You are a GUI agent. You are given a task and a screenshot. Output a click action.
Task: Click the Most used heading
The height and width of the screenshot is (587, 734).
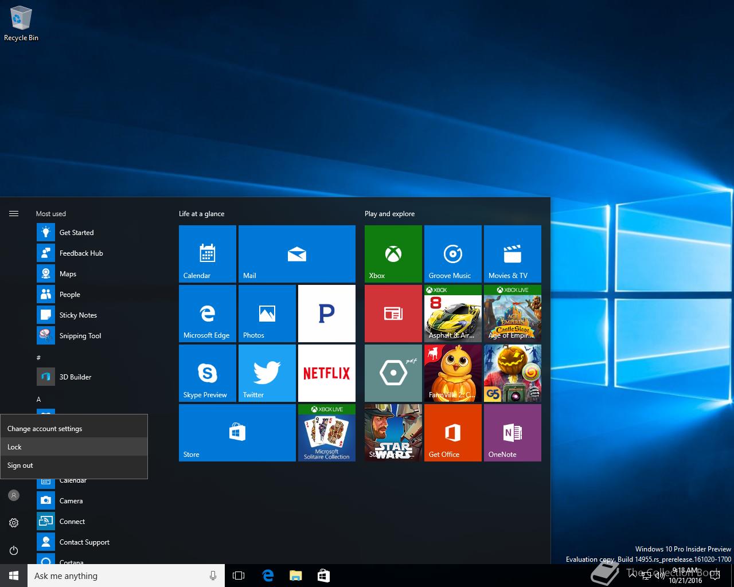[51, 213]
